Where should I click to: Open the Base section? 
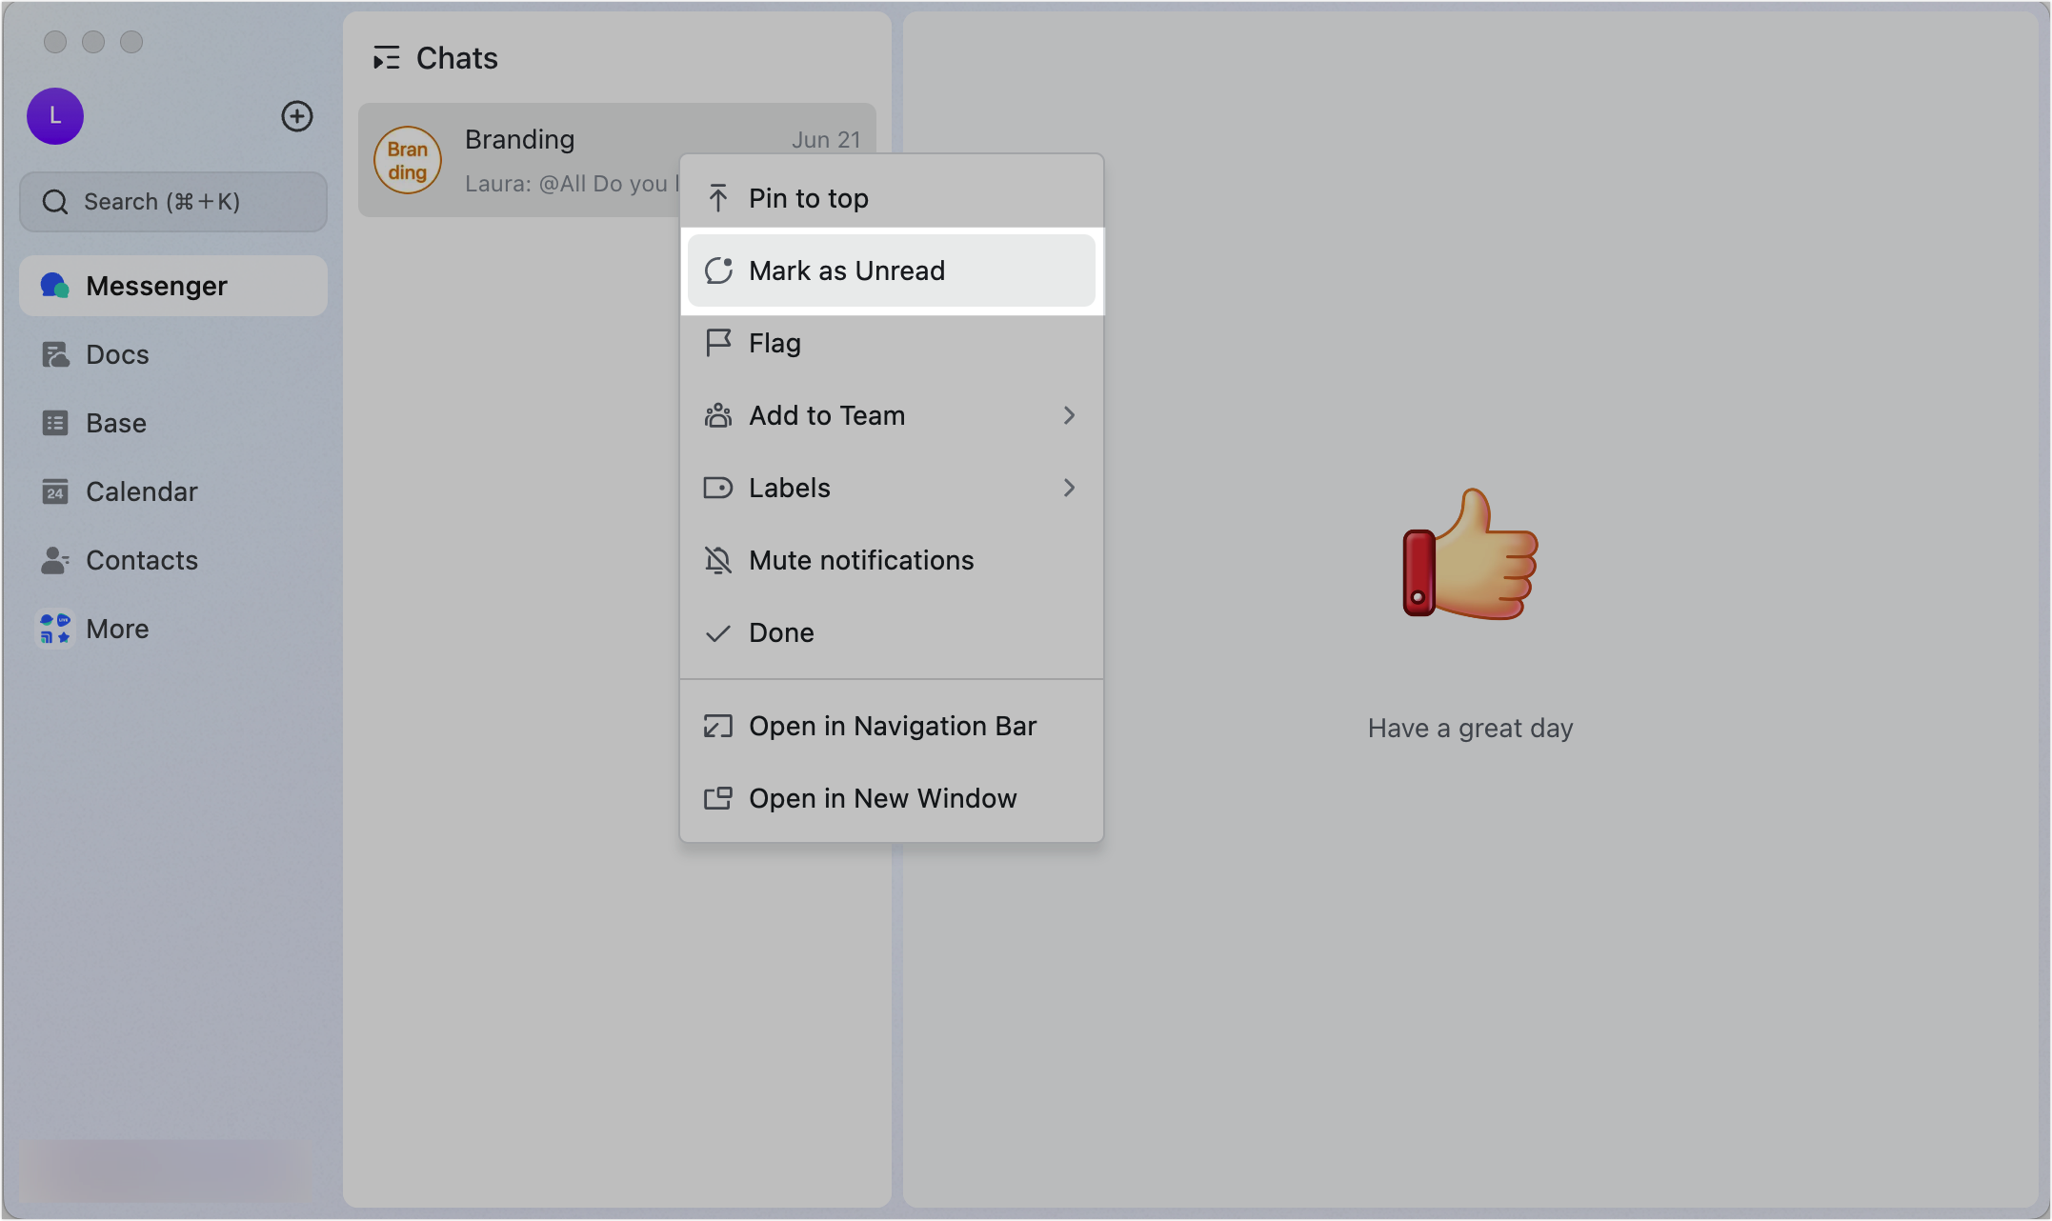click(x=115, y=422)
